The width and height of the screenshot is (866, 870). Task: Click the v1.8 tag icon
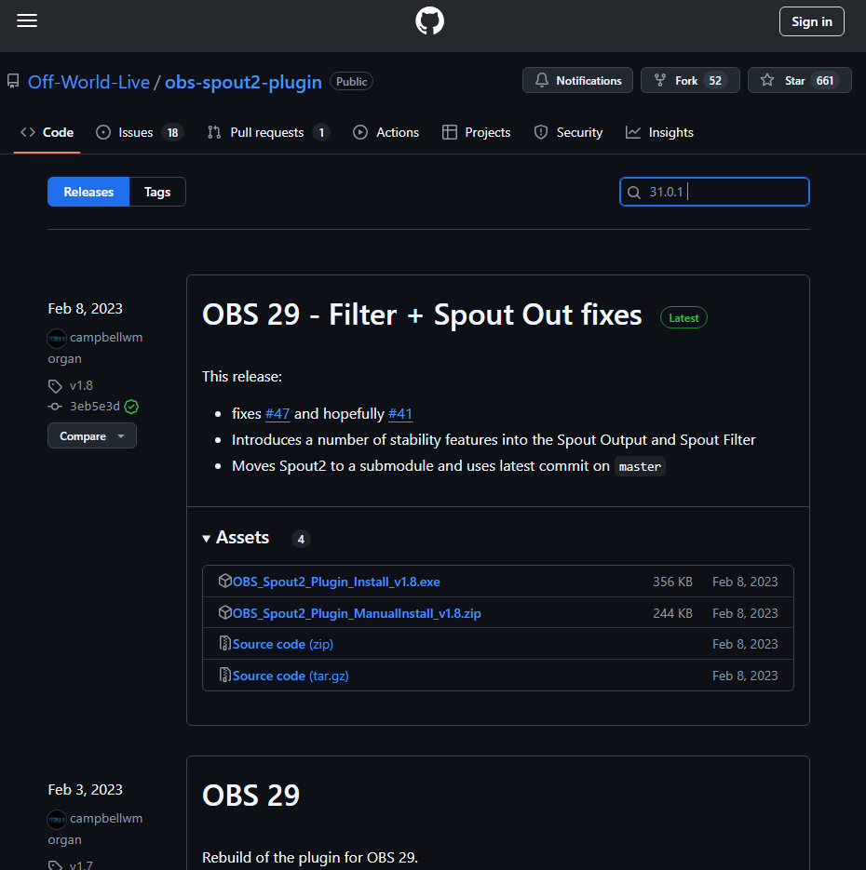click(55, 385)
